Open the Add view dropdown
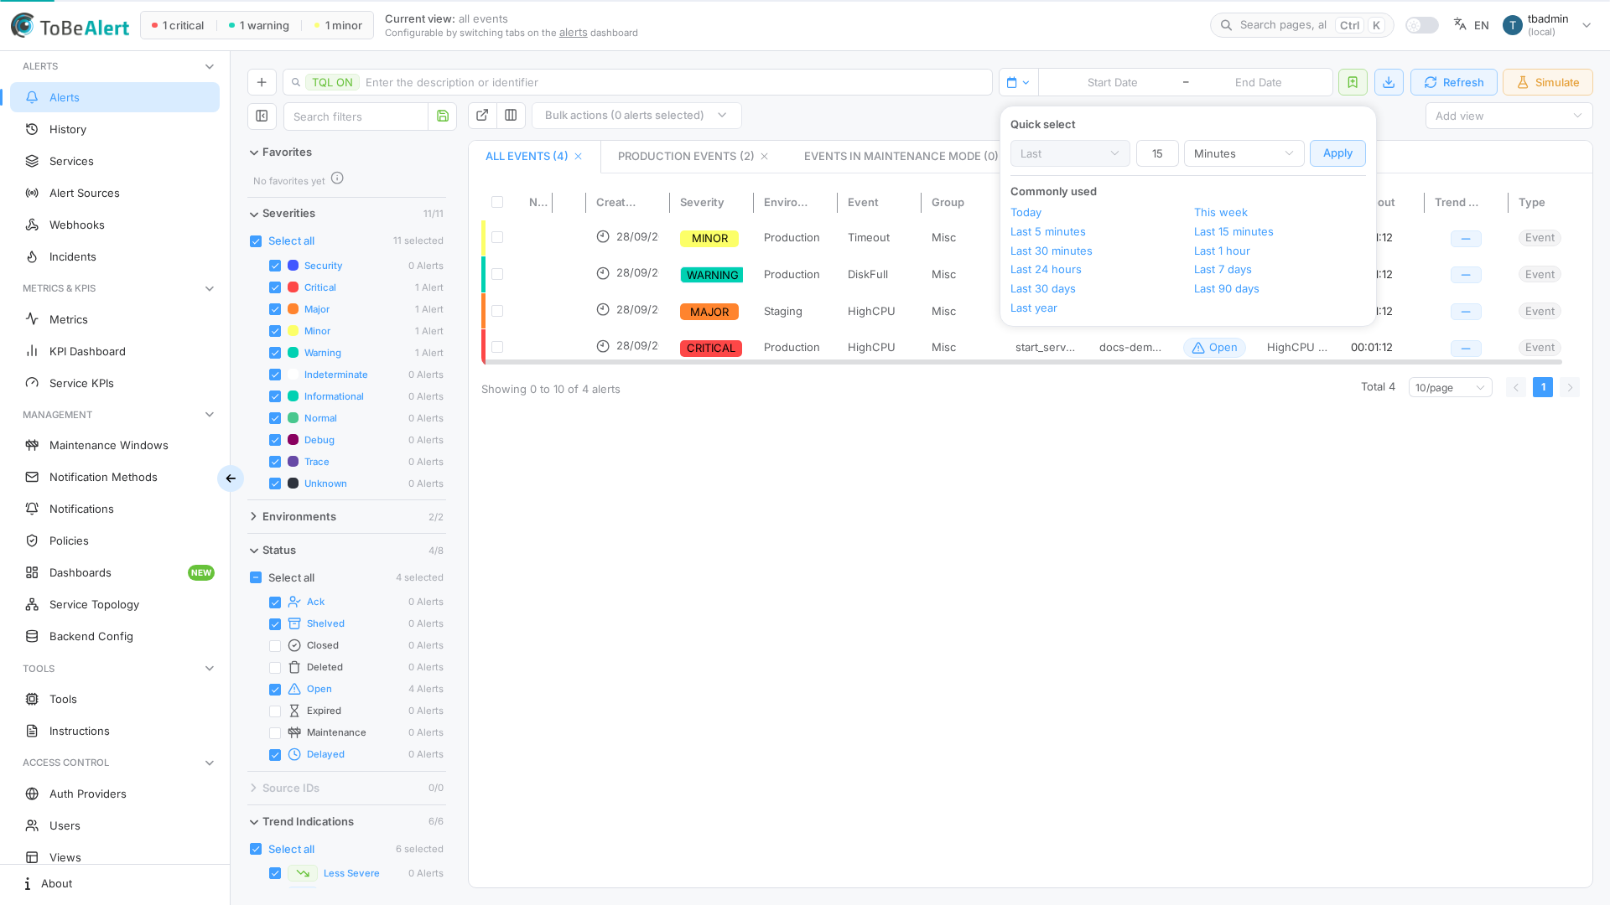1610x905 pixels. (x=1509, y=116)
